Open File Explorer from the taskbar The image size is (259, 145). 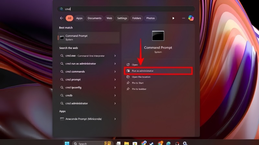tap(127, 143)
